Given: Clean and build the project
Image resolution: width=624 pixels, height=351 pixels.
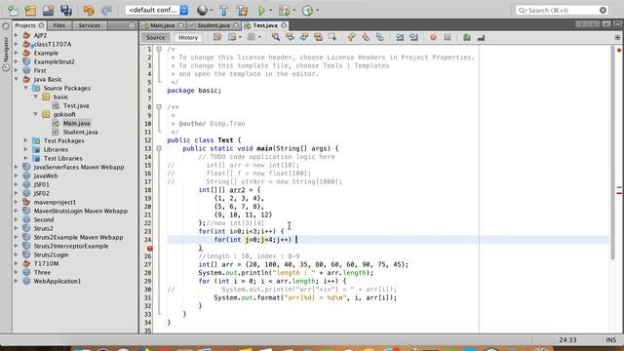Looking at the screenshot, I should tap(242, 11).
